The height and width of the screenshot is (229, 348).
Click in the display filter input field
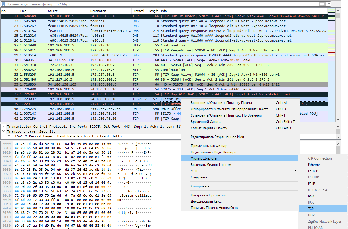click(x=161, y=4)
